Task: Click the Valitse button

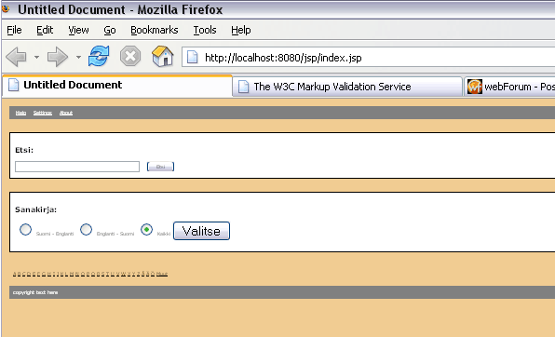Action: coord(201,231)
